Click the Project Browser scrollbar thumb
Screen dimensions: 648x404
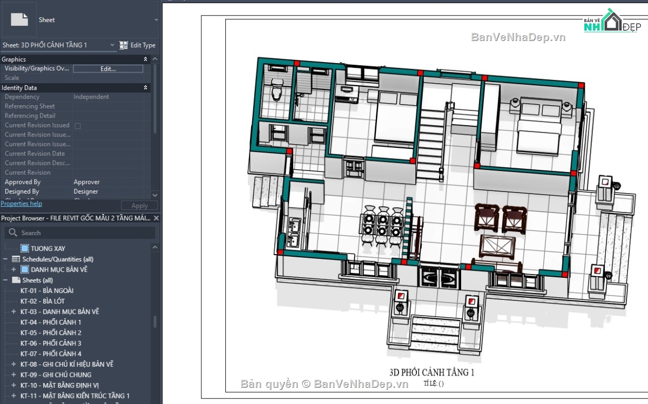pyautogui.click(x=155, y=322)
